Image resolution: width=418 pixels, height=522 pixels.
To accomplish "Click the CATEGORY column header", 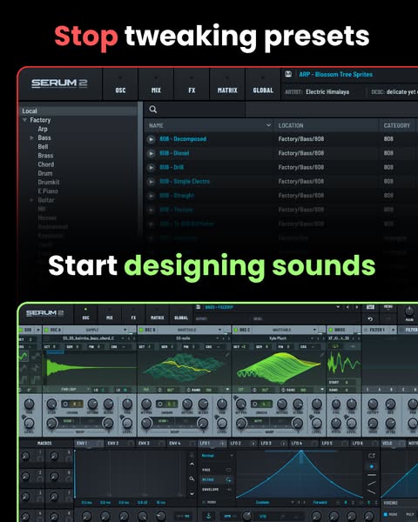I will pyautogui.click(x=397, y=125).
